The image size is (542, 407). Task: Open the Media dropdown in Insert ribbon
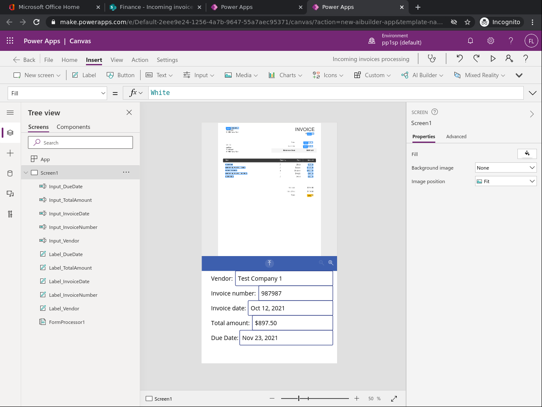241,75
